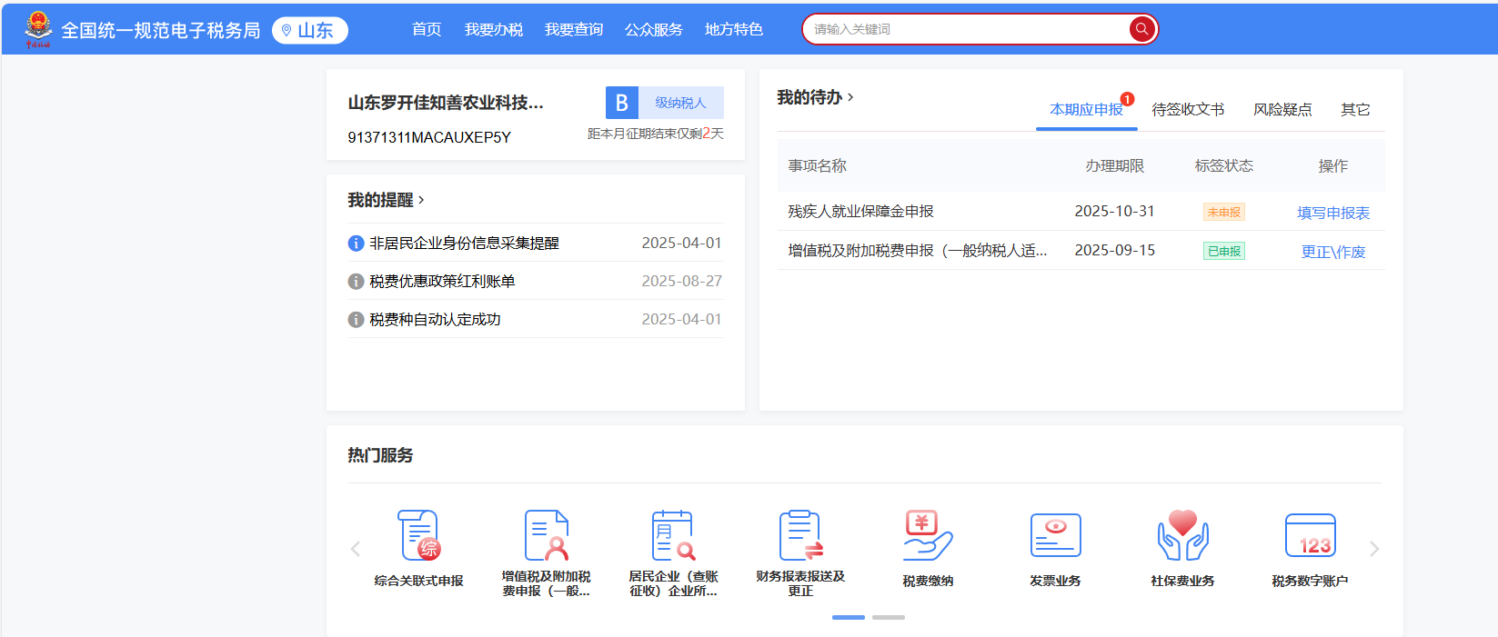1498x637 pixels.
Task: Click the 更正\作废 link
Action: pos(1332,252)
